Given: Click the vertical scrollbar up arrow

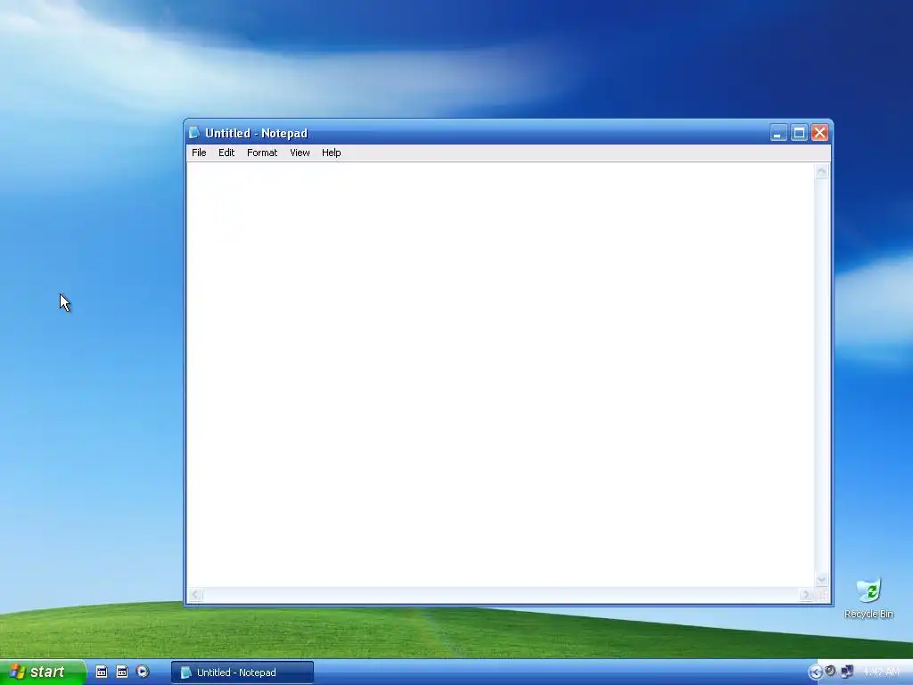Looking at the screenshot, I should tap(821, 171).
